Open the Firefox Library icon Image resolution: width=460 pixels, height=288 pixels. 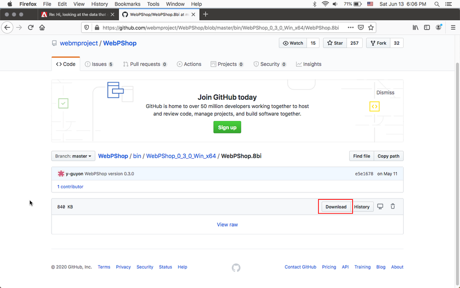[415, 27]
